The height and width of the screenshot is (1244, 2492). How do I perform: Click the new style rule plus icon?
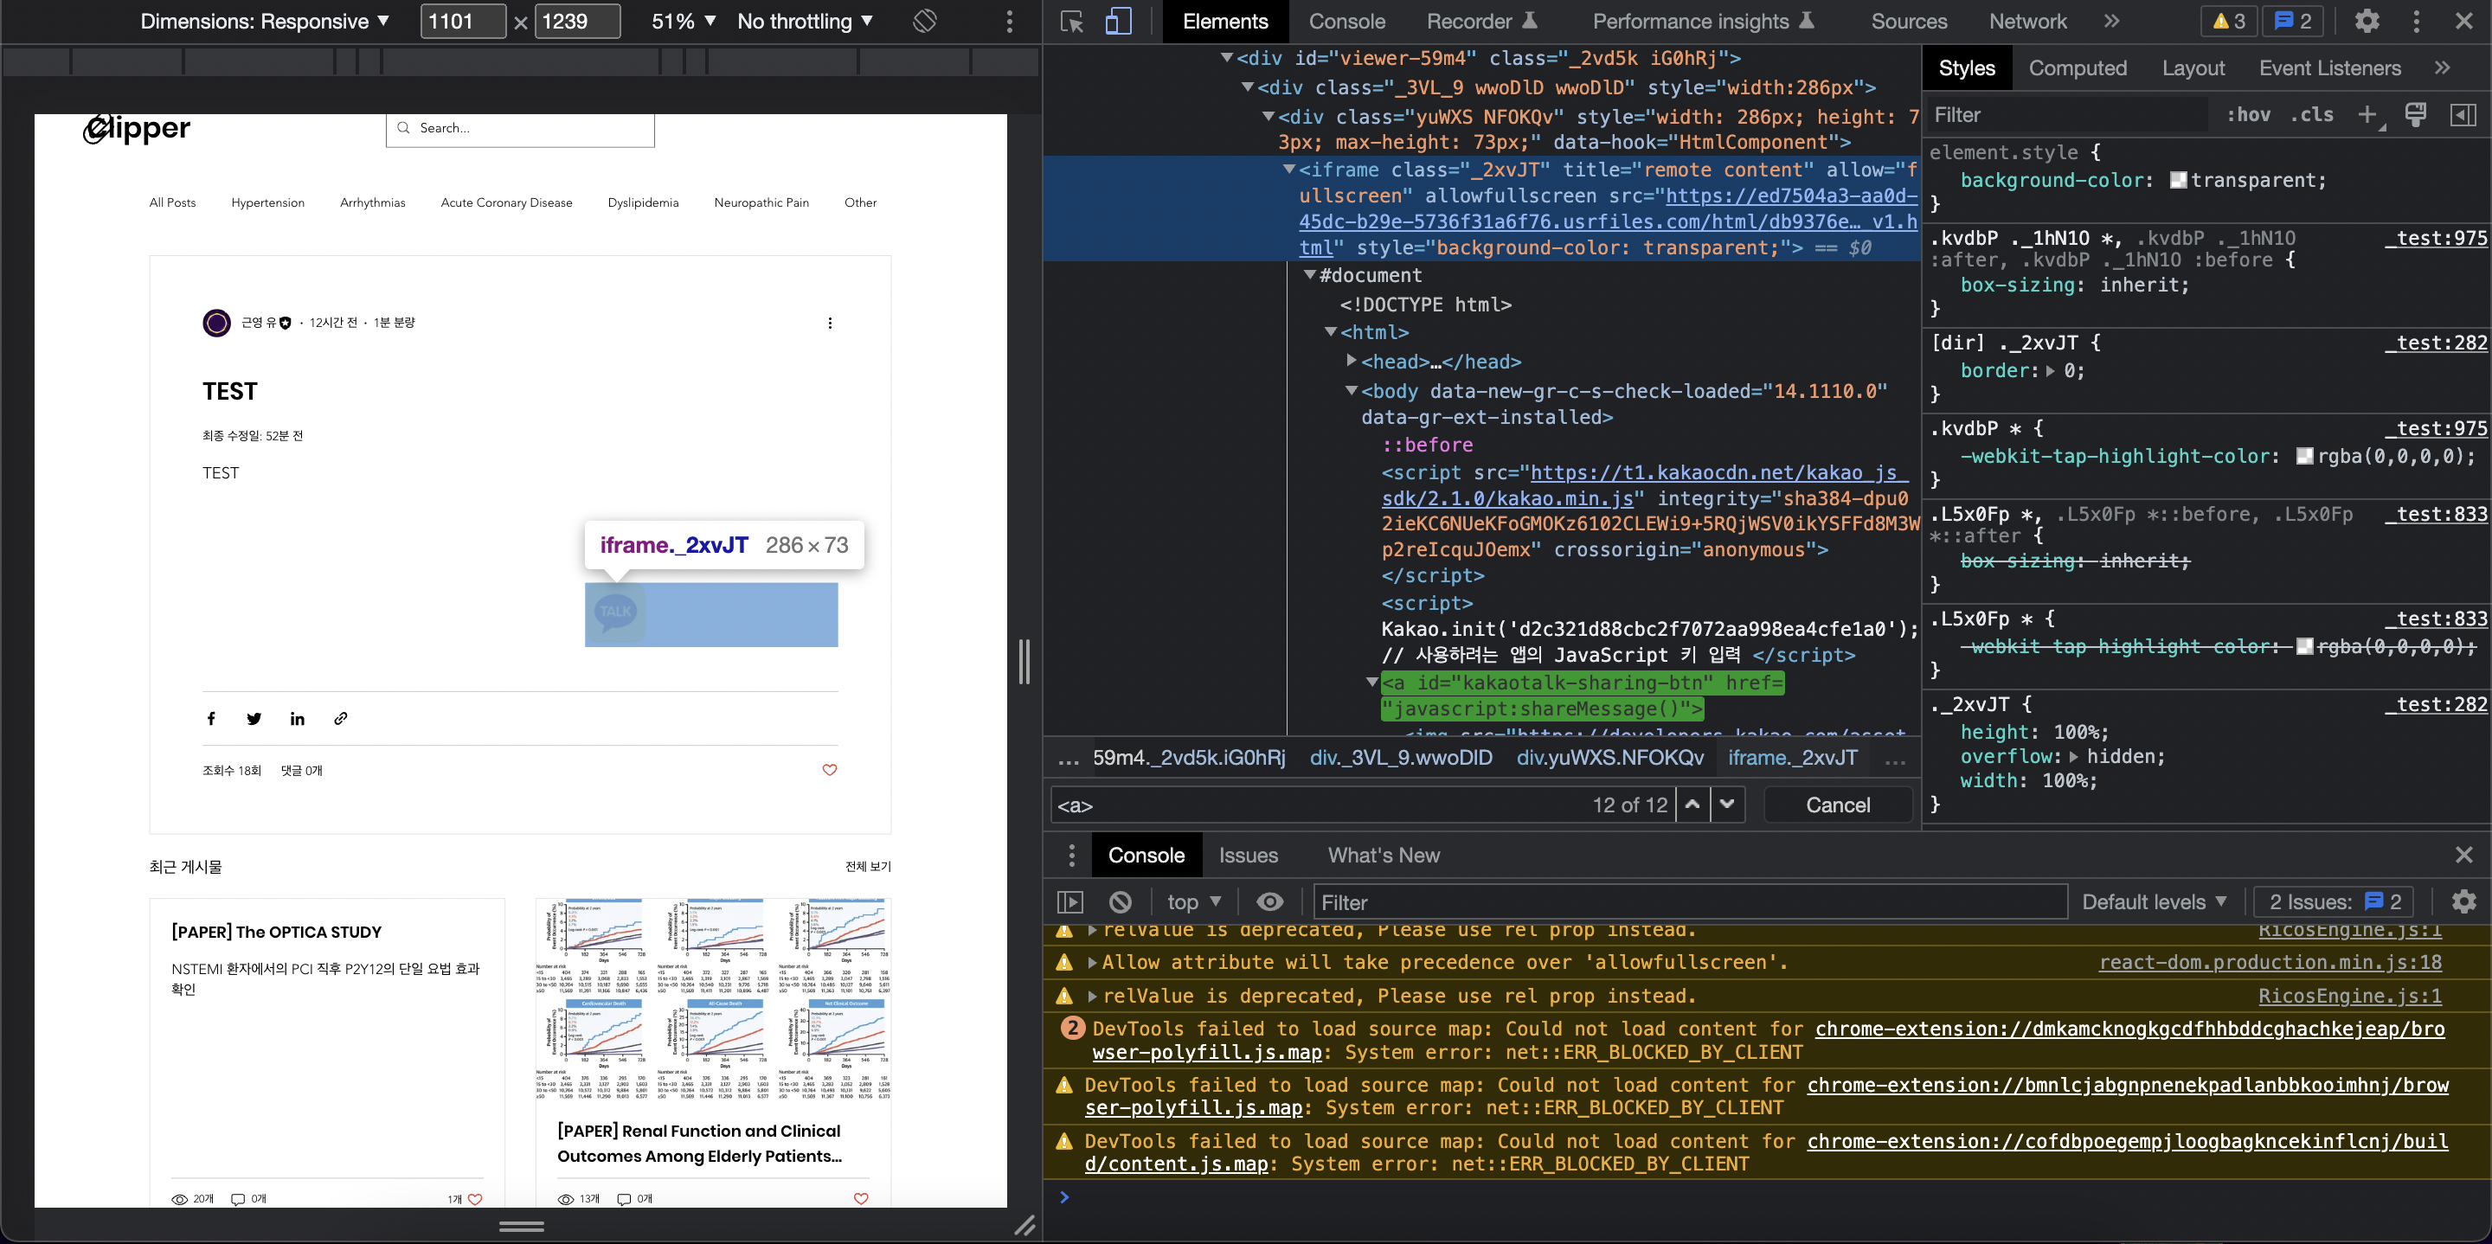[x=2367, y=115]
